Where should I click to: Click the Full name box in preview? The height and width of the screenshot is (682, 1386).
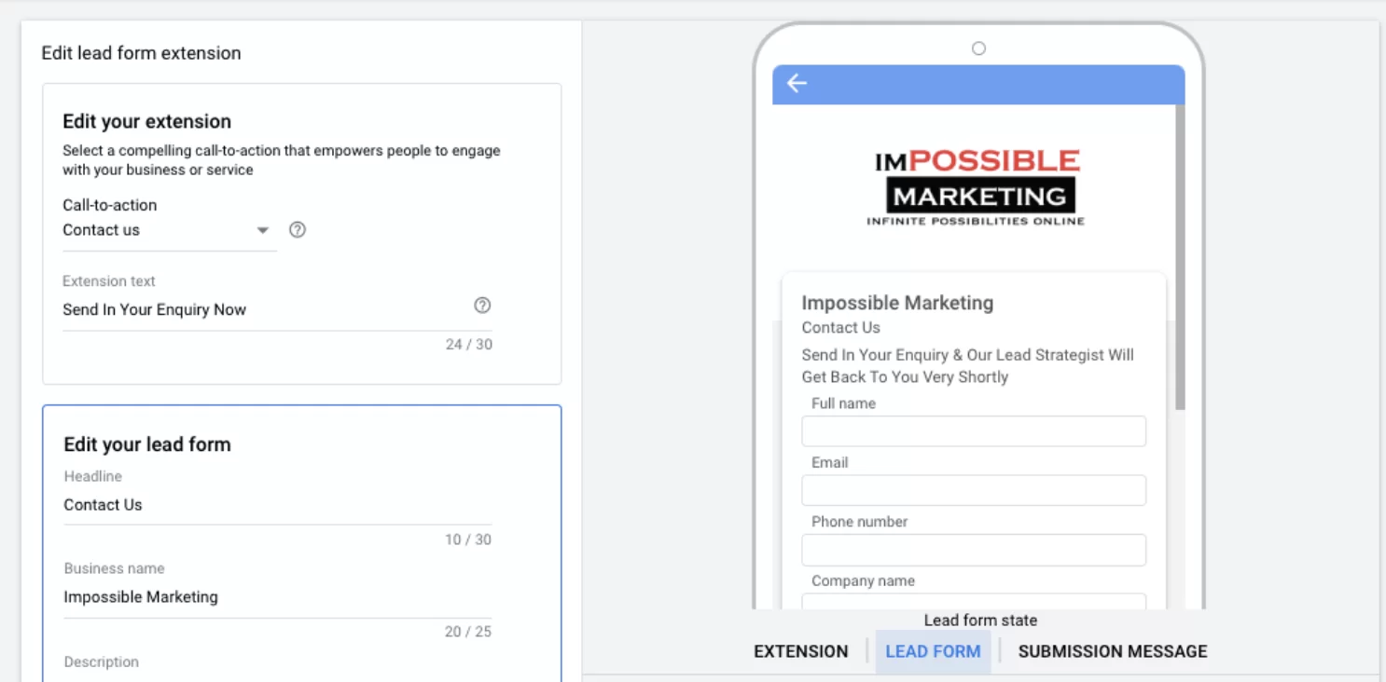click(x=974, y=431)
